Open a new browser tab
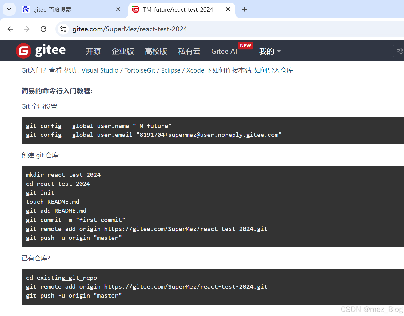 [245, 10]
